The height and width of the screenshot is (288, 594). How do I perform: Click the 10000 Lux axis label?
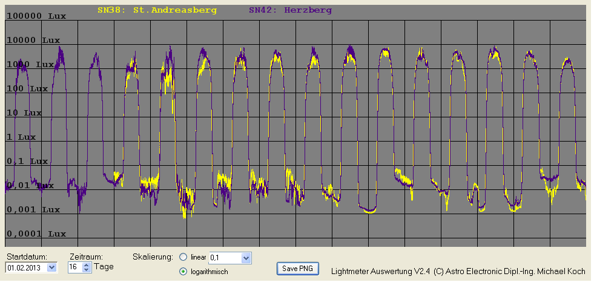coord(33,41)
